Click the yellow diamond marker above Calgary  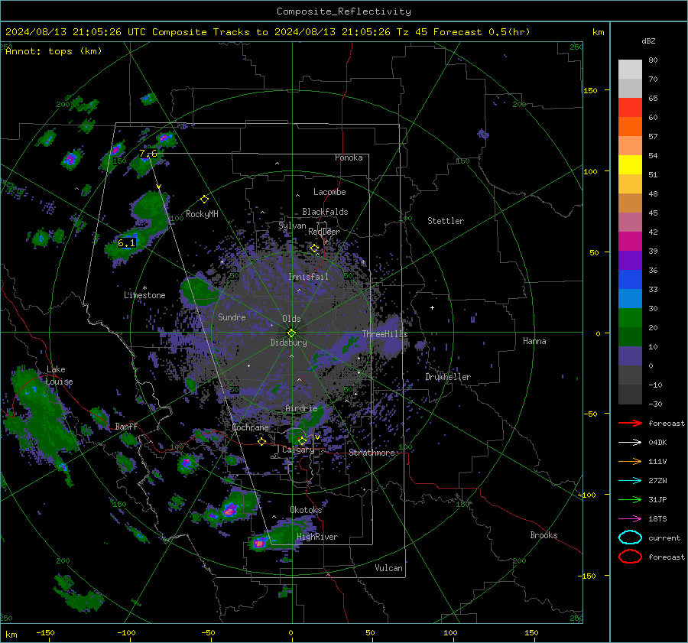pyautogui.click(x=302, y=440)
